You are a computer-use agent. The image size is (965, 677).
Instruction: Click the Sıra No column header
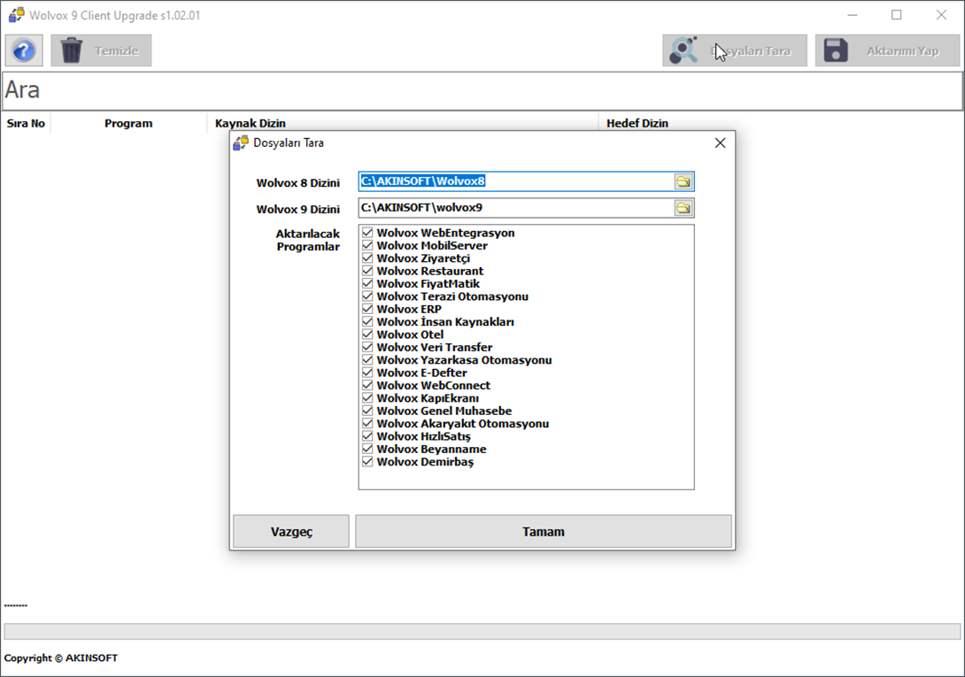[x=26, y=123]
